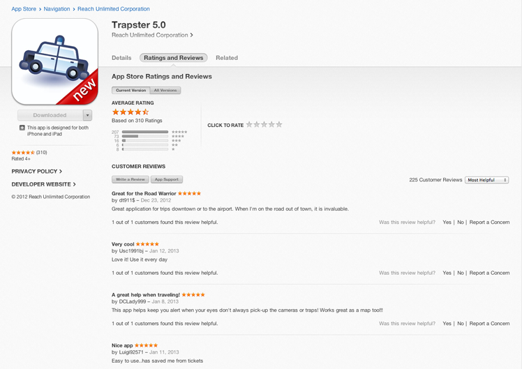Rate the app three stars in Click to Rate

click(x=264, y=124)
